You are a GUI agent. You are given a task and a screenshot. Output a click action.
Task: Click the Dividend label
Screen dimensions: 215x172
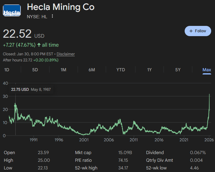(x=155, y=152)
